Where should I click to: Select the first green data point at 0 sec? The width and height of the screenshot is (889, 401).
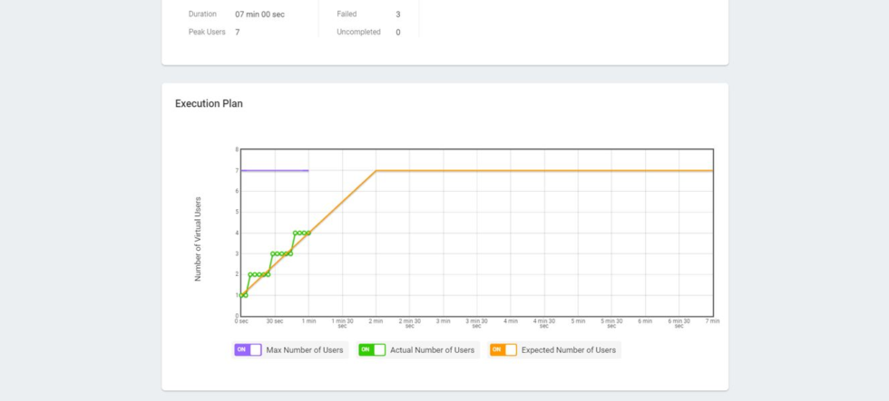pos(241,295)
